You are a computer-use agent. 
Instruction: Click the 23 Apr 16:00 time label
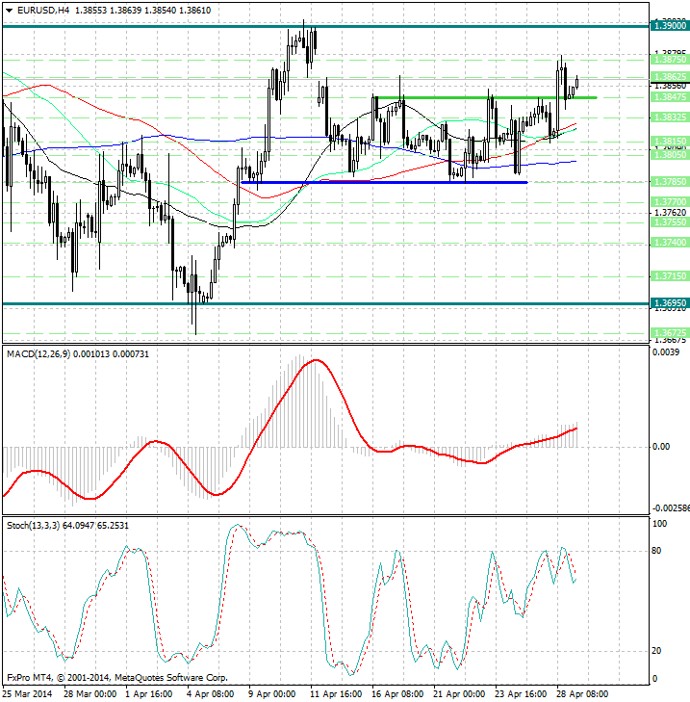tap(521, 694)
